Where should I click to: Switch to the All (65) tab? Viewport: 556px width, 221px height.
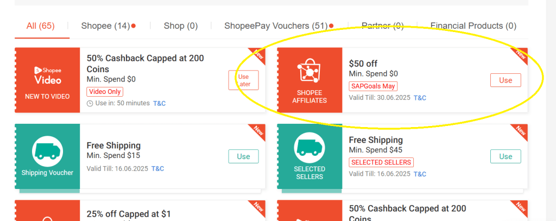click(40, 26)
